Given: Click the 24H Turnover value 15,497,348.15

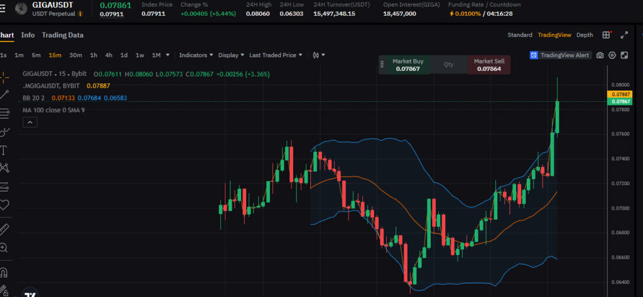Looking at the screenshot, I should point(334,14).
